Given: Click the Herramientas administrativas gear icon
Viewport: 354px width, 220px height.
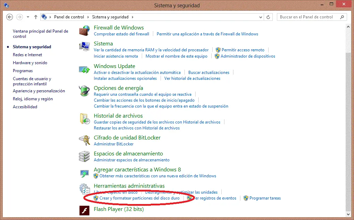Looking at the screenshot, I should pyautogui.click(x=84, y=189).
